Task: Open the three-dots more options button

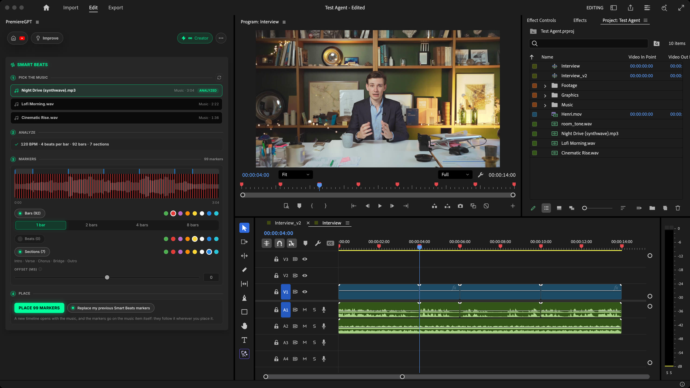Action: 221,38
